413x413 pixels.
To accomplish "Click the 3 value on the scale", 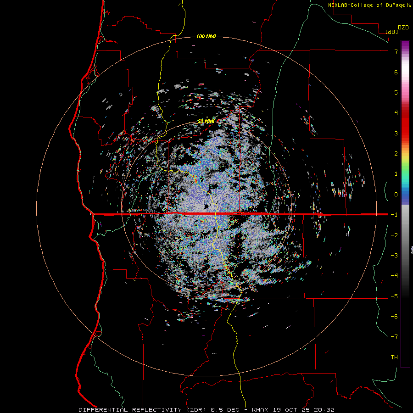I will pos(396,133).
